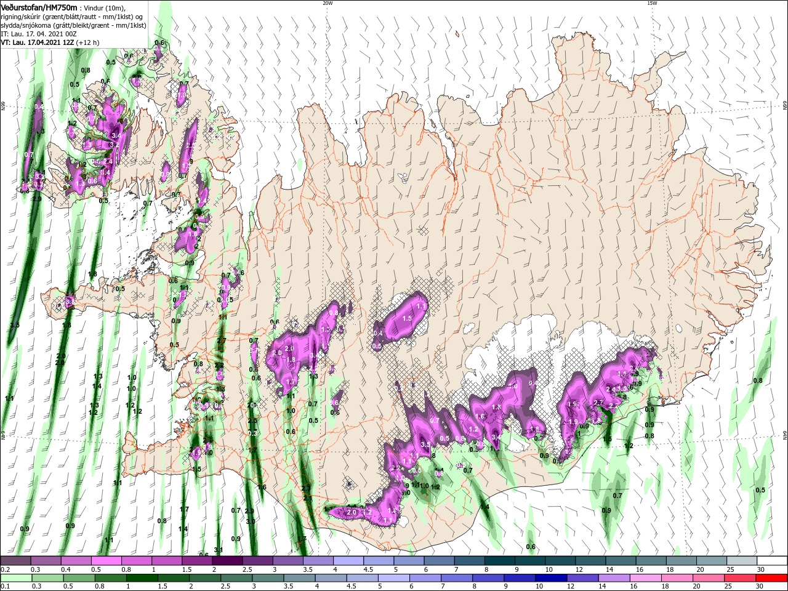The height and width of the screenshot is (591, 788).
Task: Click the navy blue rain-scale swatch labeled 10
Action: coord(551,578)
